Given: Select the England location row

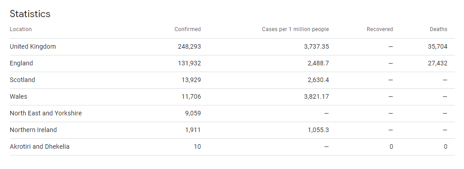Looking at the screenshot, I should [x=232, y=64].
